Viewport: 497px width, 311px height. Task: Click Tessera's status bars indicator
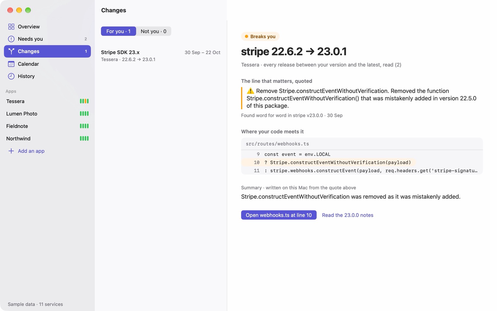point(84,101)
